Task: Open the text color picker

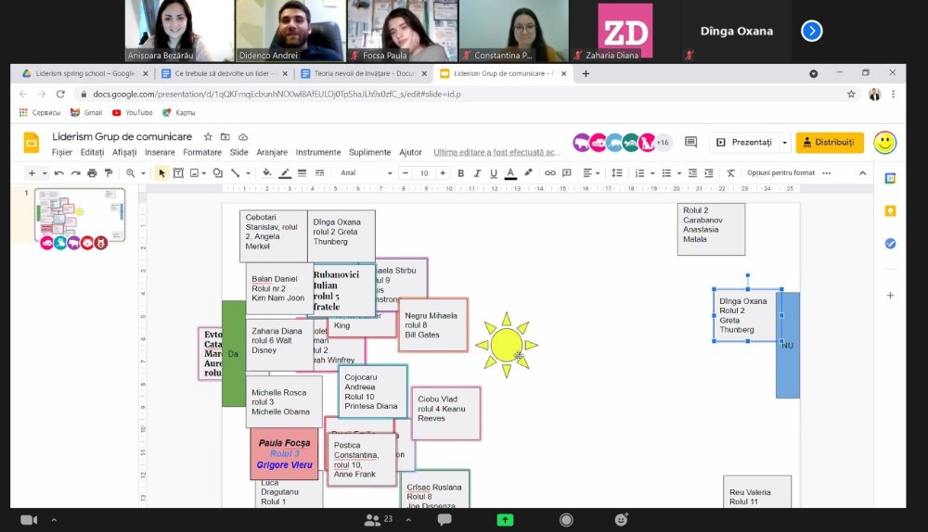Action: tap(510, 173)
